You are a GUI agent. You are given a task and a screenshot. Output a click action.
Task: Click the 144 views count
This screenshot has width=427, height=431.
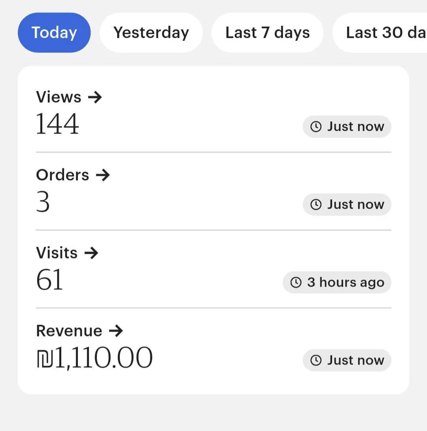point(58,124)
